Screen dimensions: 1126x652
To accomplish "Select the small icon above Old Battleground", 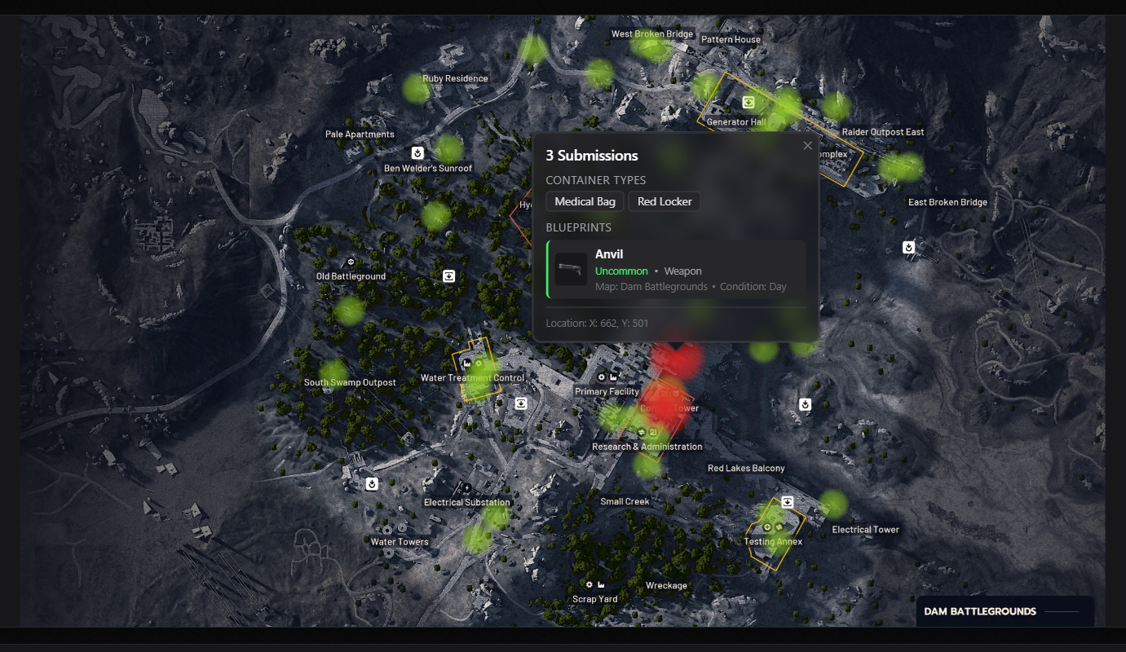I will (x=351, y=262).
